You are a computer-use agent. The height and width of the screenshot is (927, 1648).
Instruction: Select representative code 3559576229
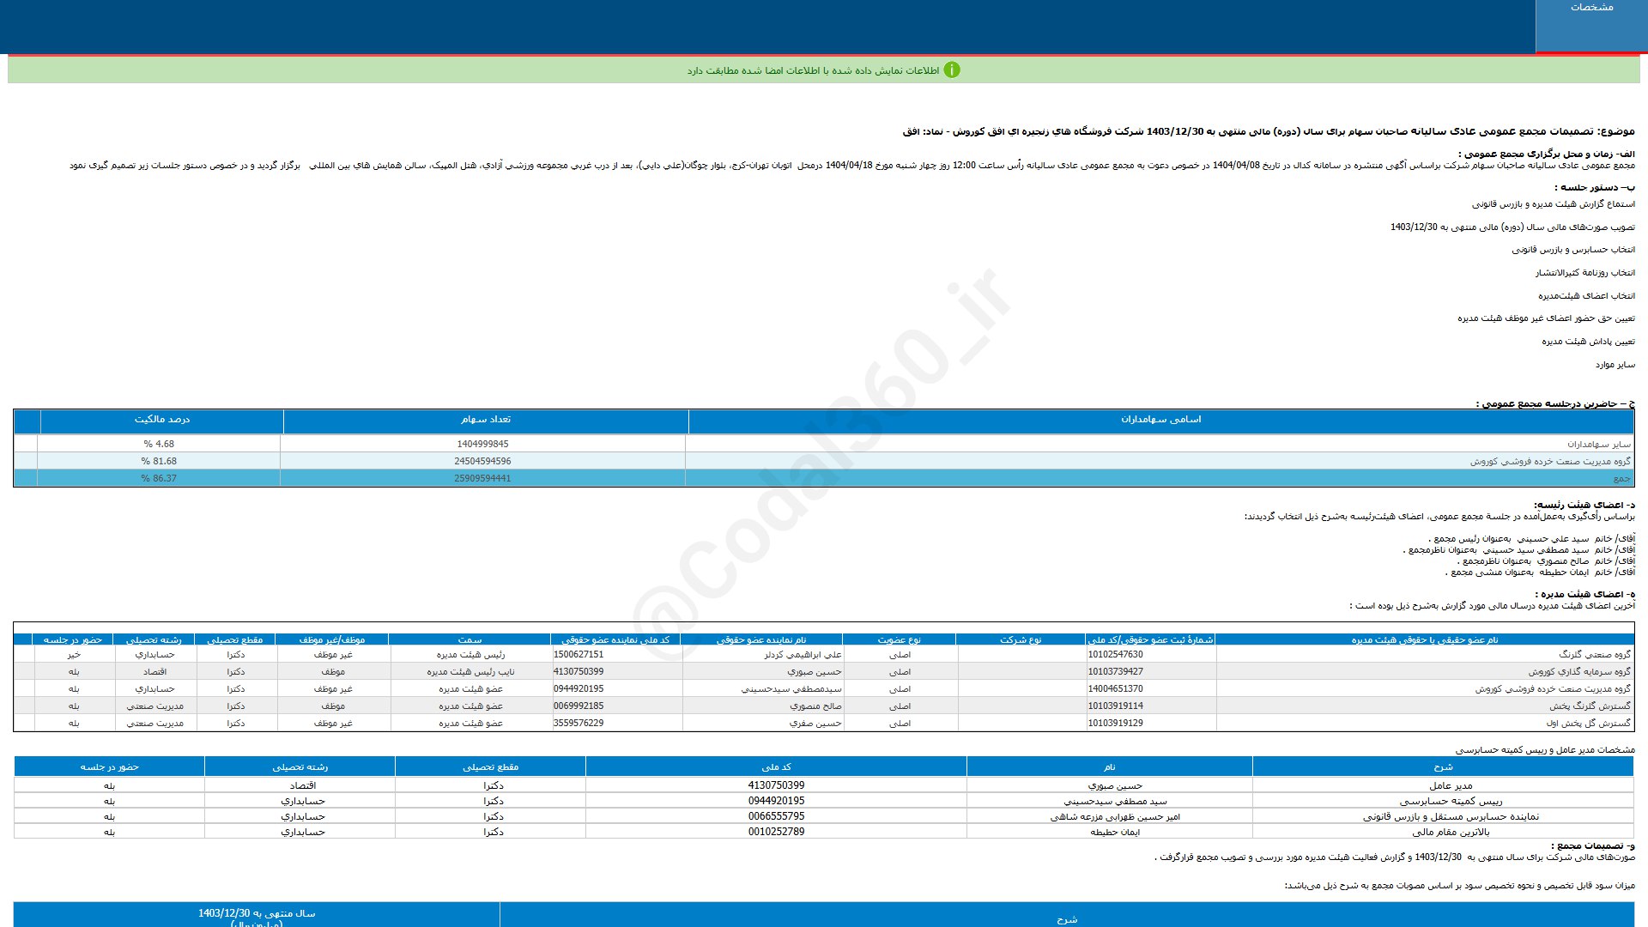coord(579,724)
